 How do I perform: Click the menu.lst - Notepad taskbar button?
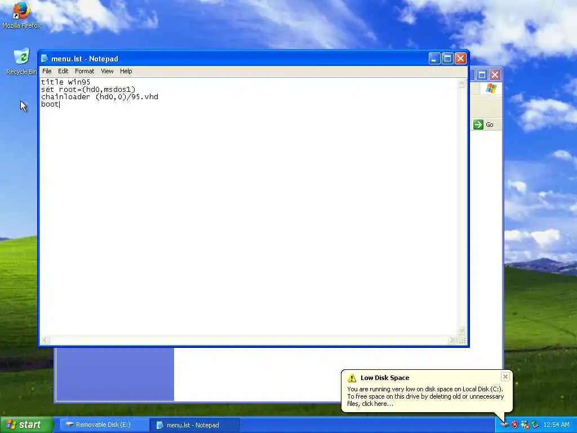point(195,425)
